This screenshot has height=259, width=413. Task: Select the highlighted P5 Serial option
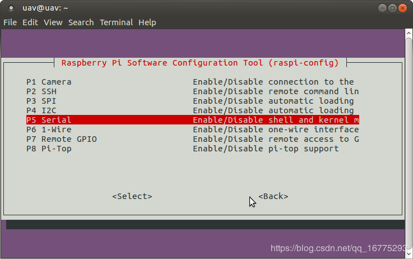click(193, 120)
